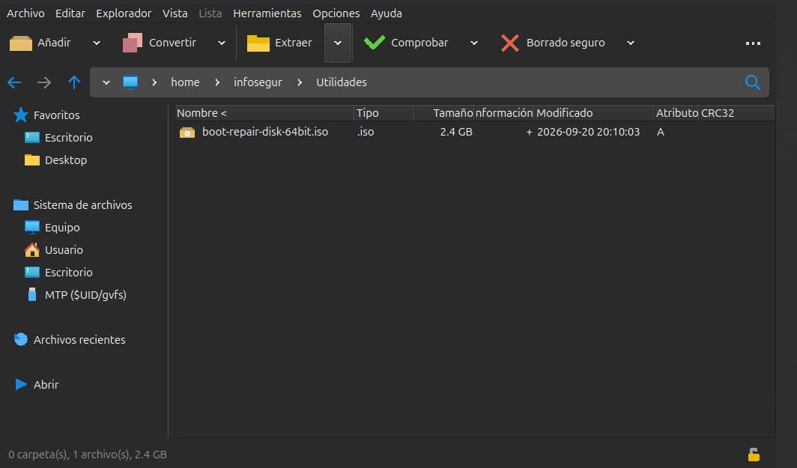Click the Abrir play arrow icon
Viewport: 797px width, 468px height.
click(21, 384)
